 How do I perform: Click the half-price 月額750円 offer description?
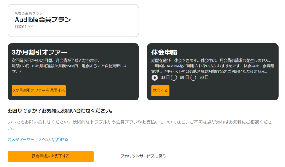click(x=69, y=66)
